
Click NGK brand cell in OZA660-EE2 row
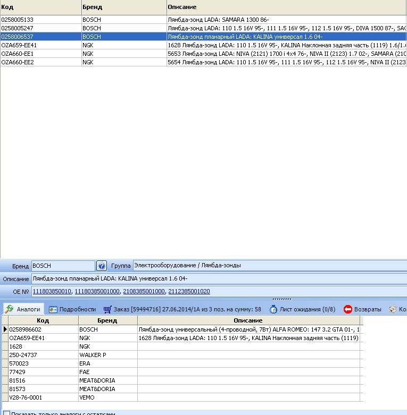(x=124, y=62)
